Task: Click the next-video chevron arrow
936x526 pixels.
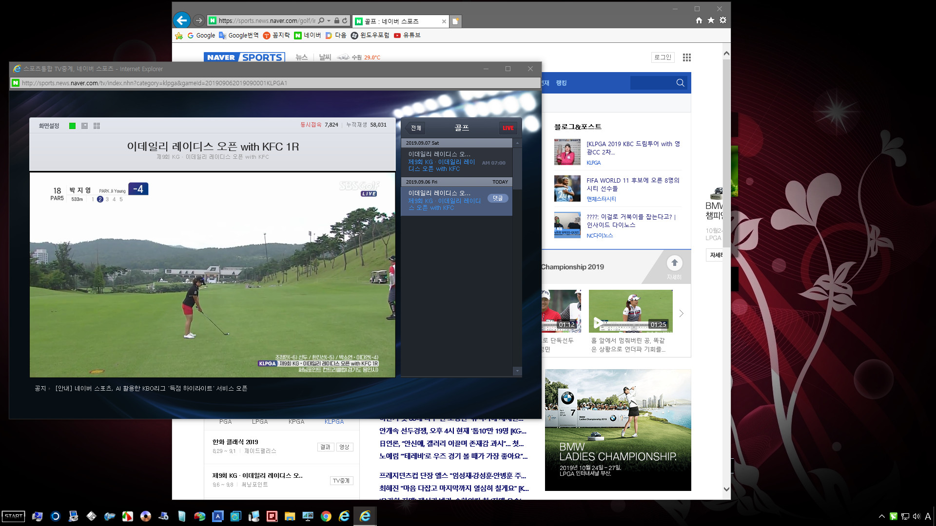Action: (681, 314)
